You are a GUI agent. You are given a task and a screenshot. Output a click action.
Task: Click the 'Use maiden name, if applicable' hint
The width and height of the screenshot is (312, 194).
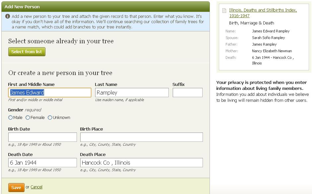119,100
